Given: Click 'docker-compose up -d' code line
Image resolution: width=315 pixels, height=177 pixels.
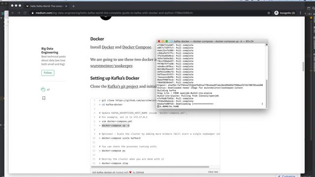Looking at the screenshot, I should (x=116, y=126).
